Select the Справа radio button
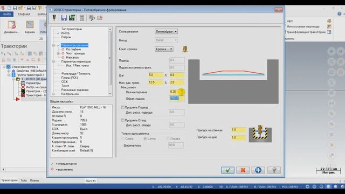 point(168,138)
